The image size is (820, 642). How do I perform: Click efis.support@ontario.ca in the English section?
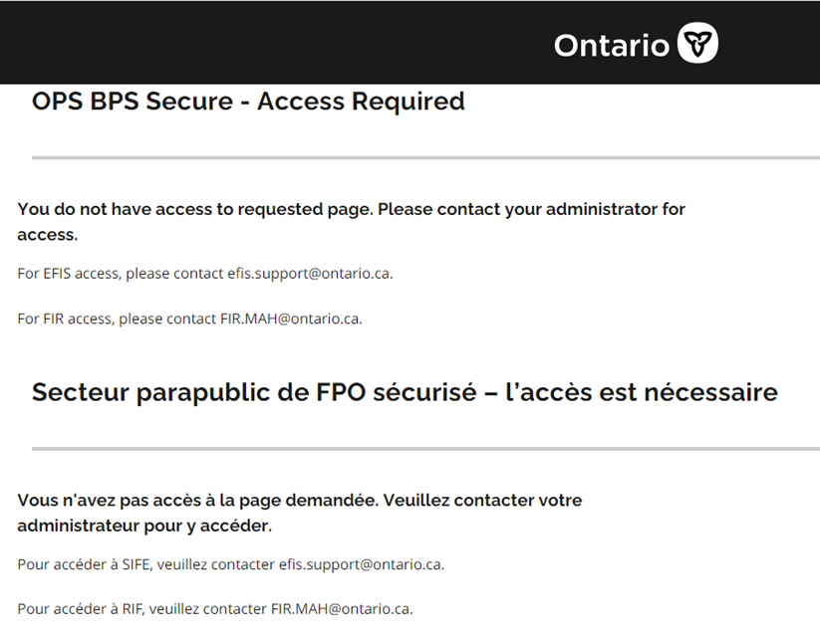309,274
